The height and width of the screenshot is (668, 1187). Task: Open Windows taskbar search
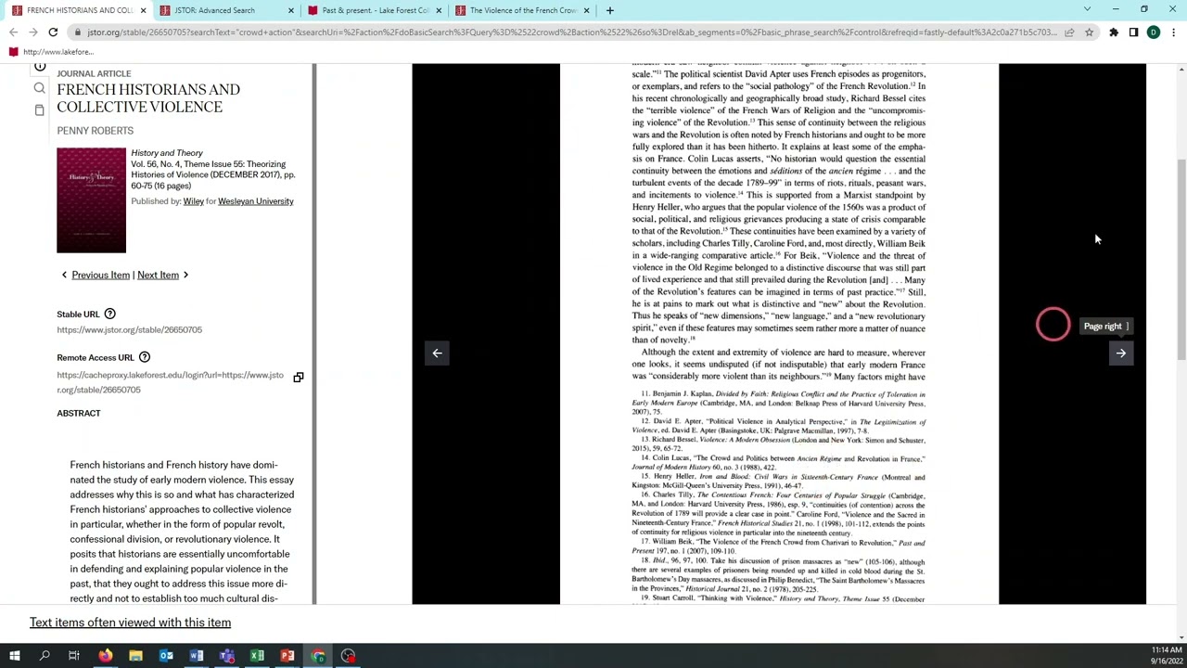click(44, 656)
